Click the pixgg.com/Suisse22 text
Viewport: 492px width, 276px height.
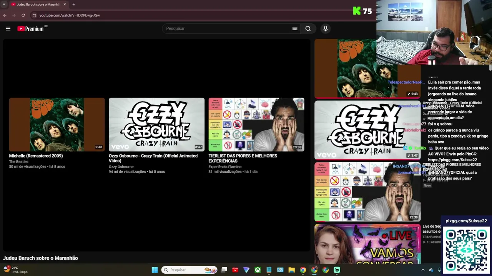coord(466,221)
